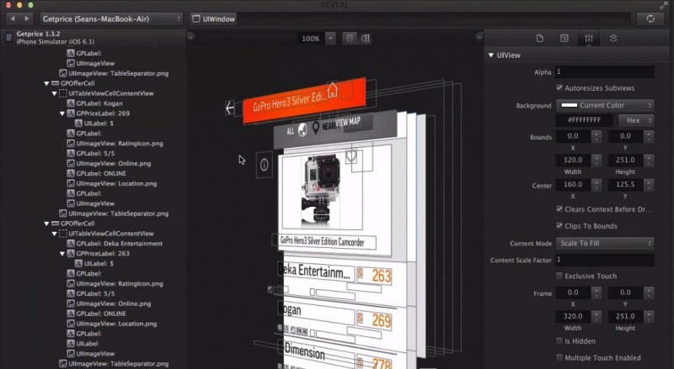Select the back arrow in the 3D canvas
Viewport: 674px width, 369px height.
click(230, 108)
